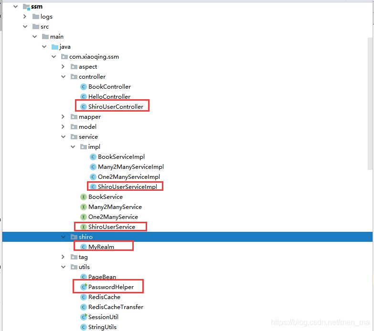The width and height of the screenshot is (374, 331).
Task: Select the PageBean class
Action: [102, 277]
